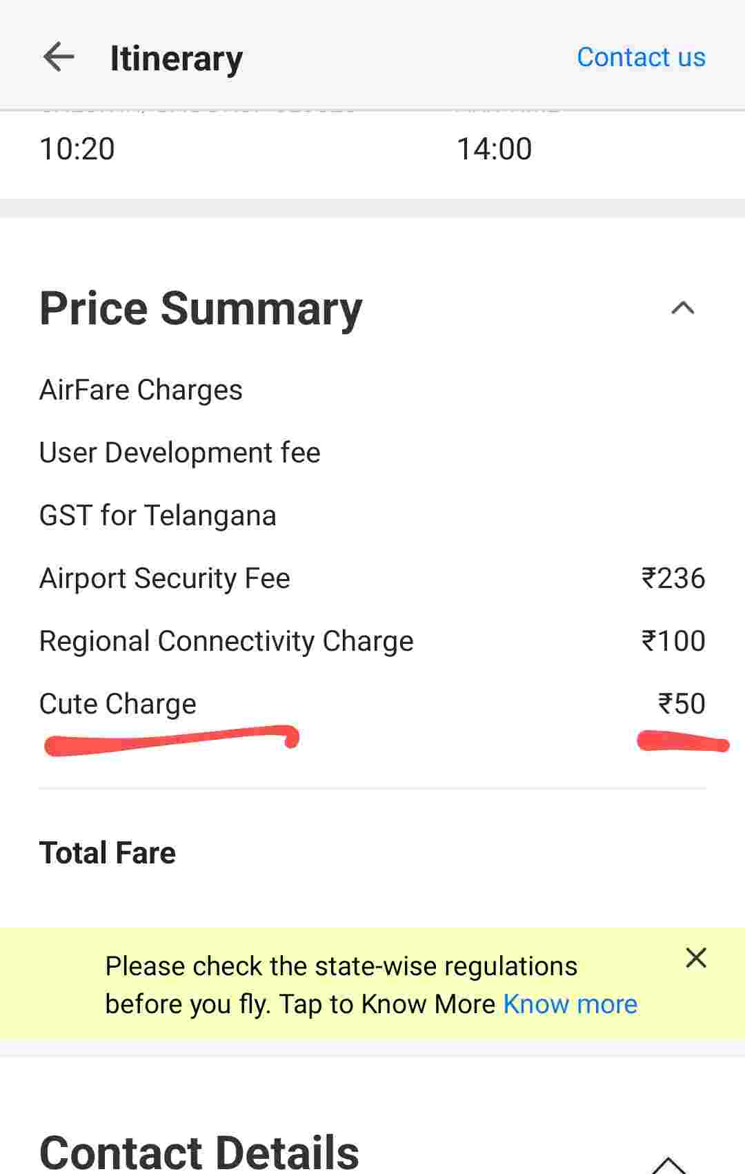Tap Know more in the yellow banner
Image resolution: width=745 pixels, height=1174 pixels.
point(570,1004)
